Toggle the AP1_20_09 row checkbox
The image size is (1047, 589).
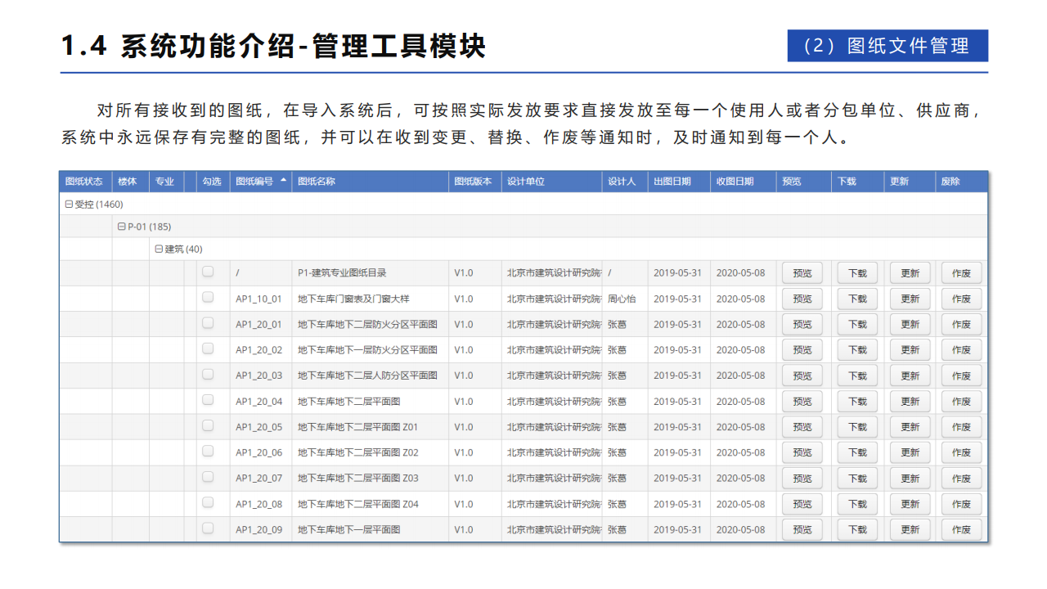coord(208,528)
